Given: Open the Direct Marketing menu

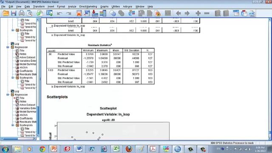Looking at the screenshot, I should pyautogui.click(x=88, y=7).
